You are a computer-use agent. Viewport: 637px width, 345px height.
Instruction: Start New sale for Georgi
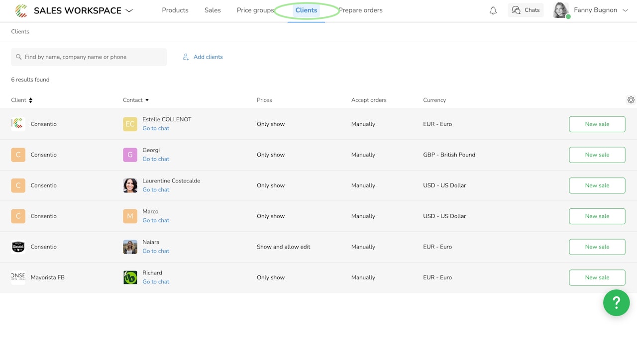[x=597, y=155]
